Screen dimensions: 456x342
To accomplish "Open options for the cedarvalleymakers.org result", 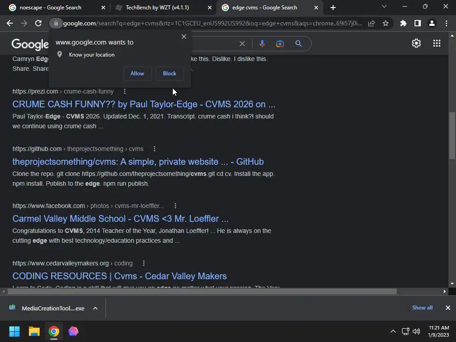I will pyautogui.click(x=144, y=263).
